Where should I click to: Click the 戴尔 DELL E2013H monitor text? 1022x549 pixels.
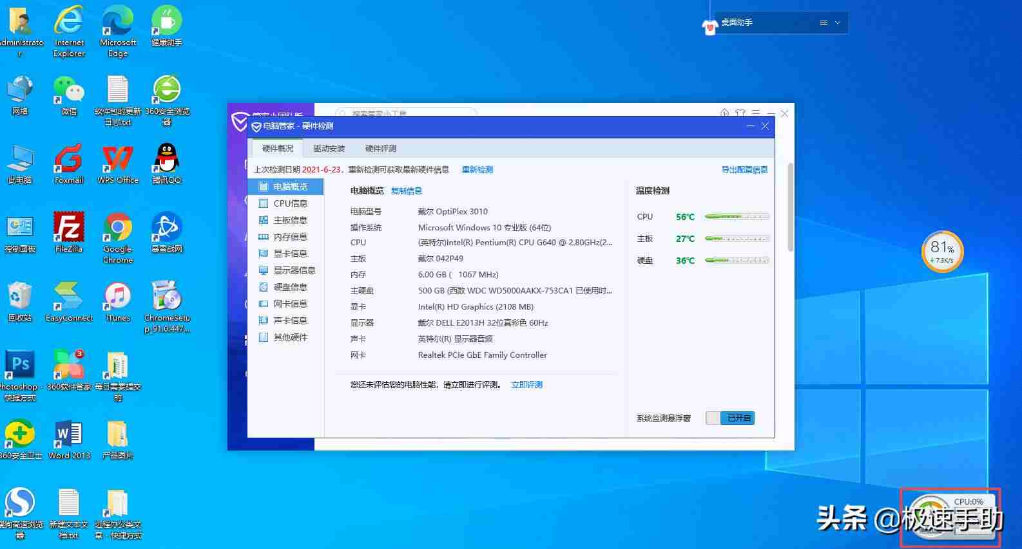tap(483, 323)
